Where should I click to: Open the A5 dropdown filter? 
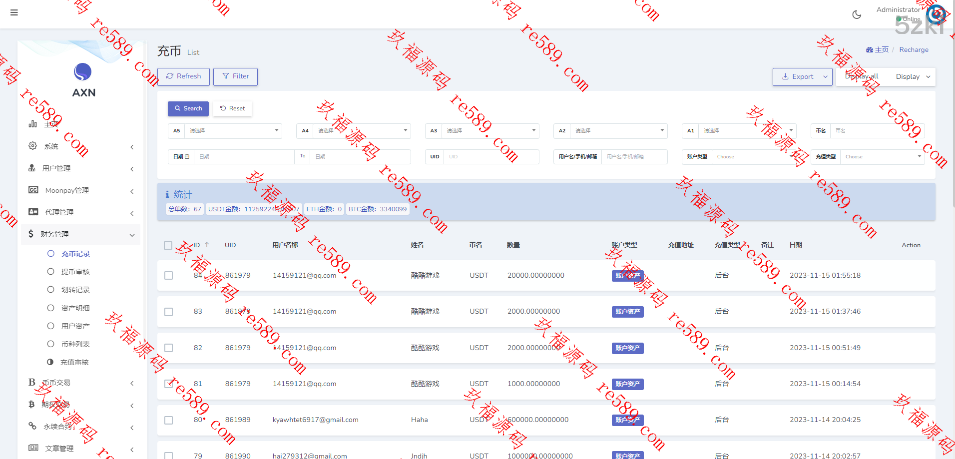coord(233,131)
